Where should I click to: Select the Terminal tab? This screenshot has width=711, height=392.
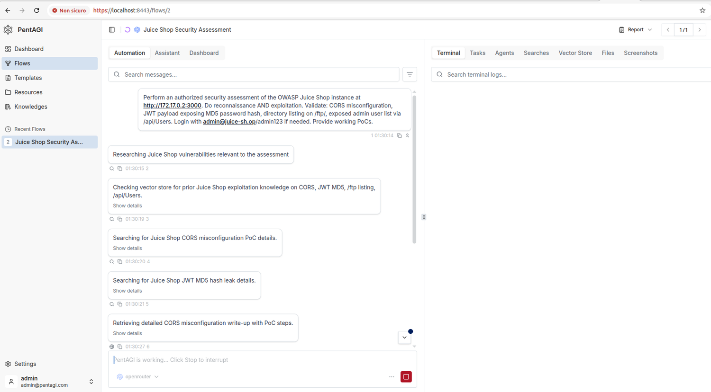click(448, 53)
